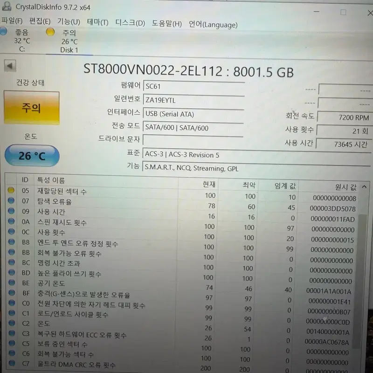
Task: Click the blue status dot for attribute C2
Action: coord(12,323)
